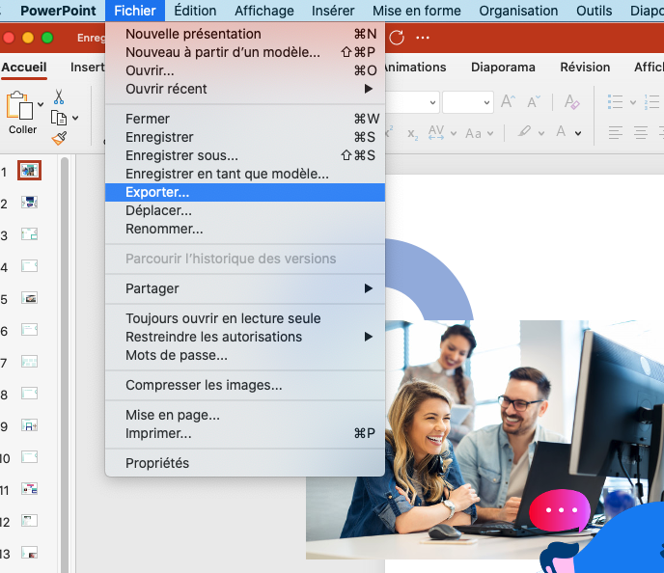Expand character spacing dropdown arrow
The width and height of the screenshot is (664, 573).
453,133
